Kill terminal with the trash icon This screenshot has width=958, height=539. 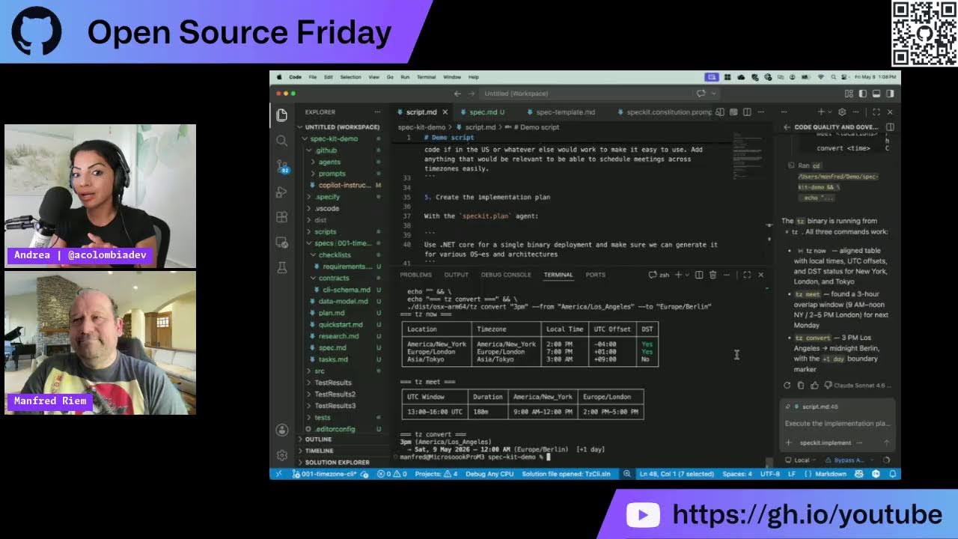713,275
